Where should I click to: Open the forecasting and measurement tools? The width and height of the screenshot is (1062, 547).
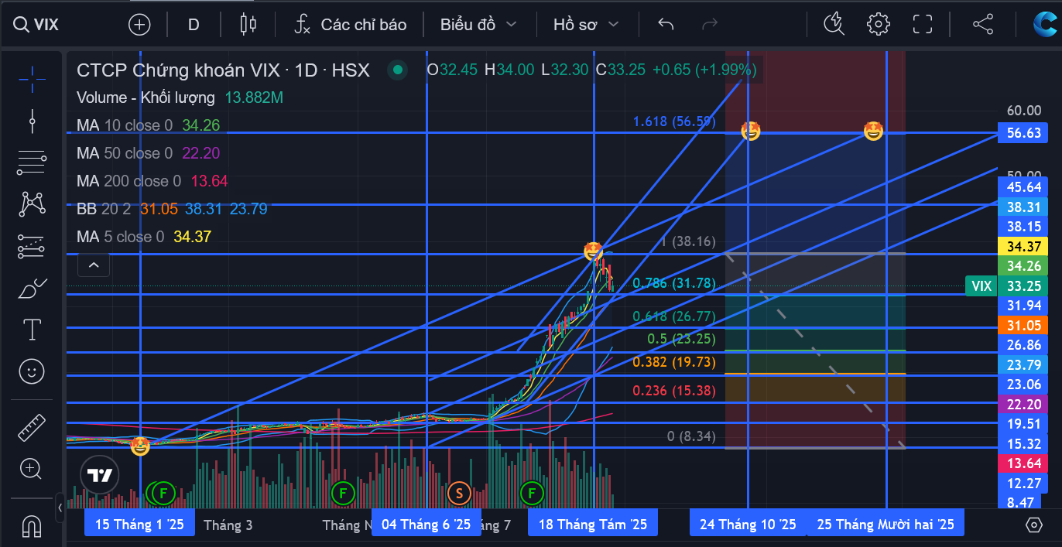[x=32, y=246]
